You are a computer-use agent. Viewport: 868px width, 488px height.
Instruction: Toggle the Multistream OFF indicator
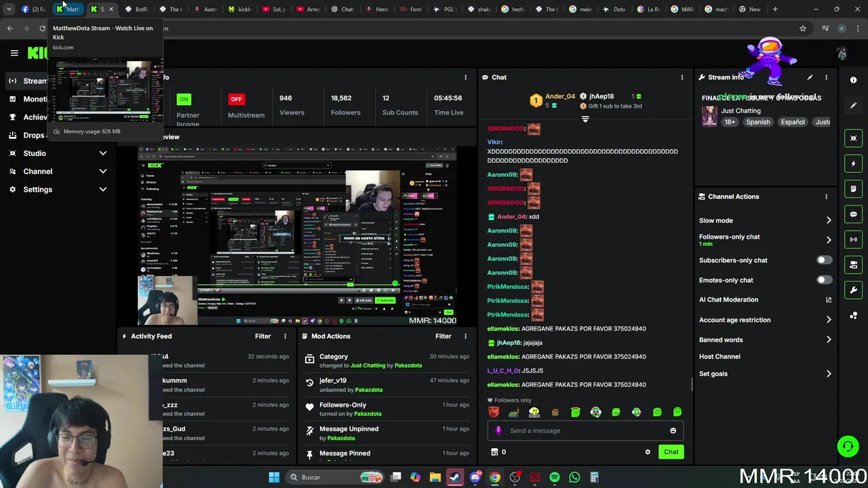(236, 99)
